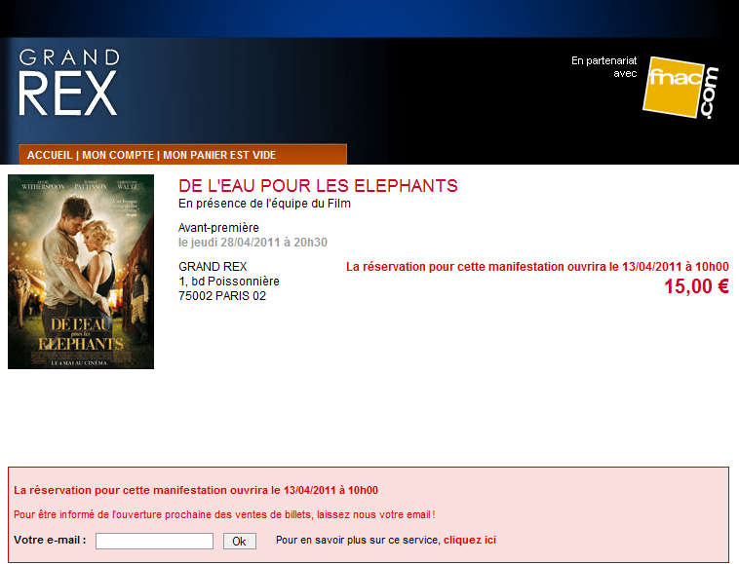
Task: Click the GRAND REX venue name in address
Action: [x=213, y=267]
